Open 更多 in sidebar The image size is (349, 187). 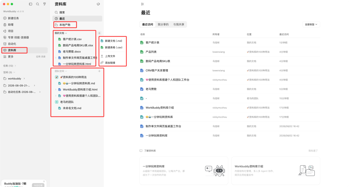10,57
